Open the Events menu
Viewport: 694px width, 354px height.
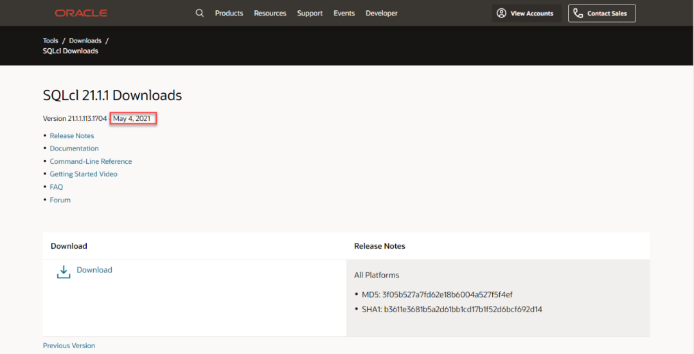pos(344,13)
